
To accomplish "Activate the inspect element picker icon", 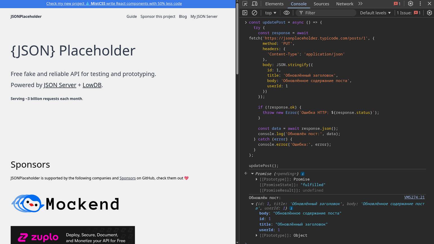I will 245,4.
